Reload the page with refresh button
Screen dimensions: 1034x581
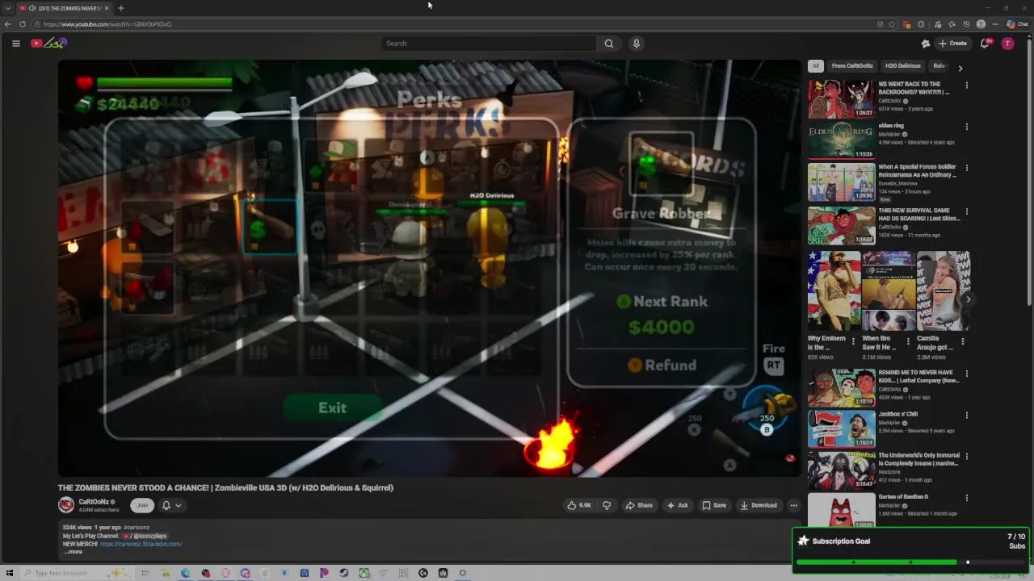coord(22,24)
